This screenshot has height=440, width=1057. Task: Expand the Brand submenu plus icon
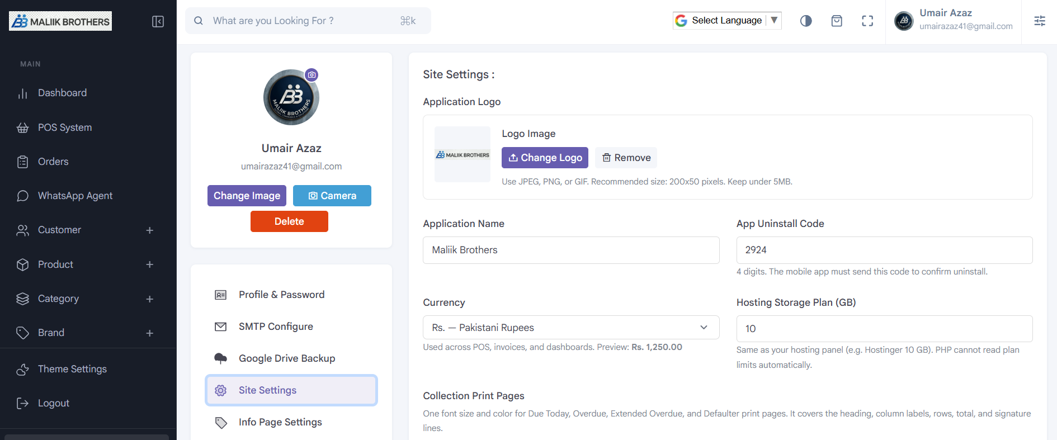pos(150,333)
